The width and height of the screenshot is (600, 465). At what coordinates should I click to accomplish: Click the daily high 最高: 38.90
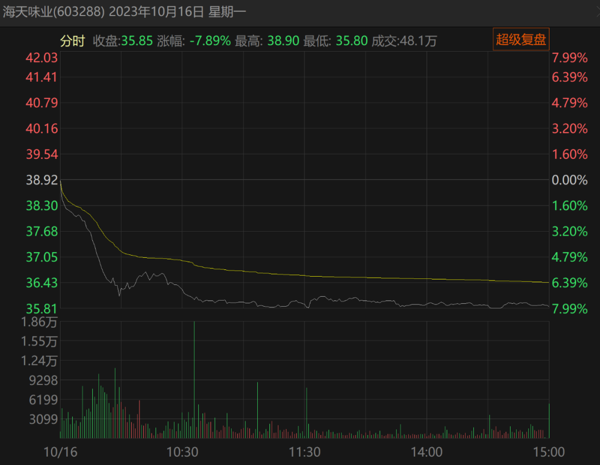click(x=267, y=41)
